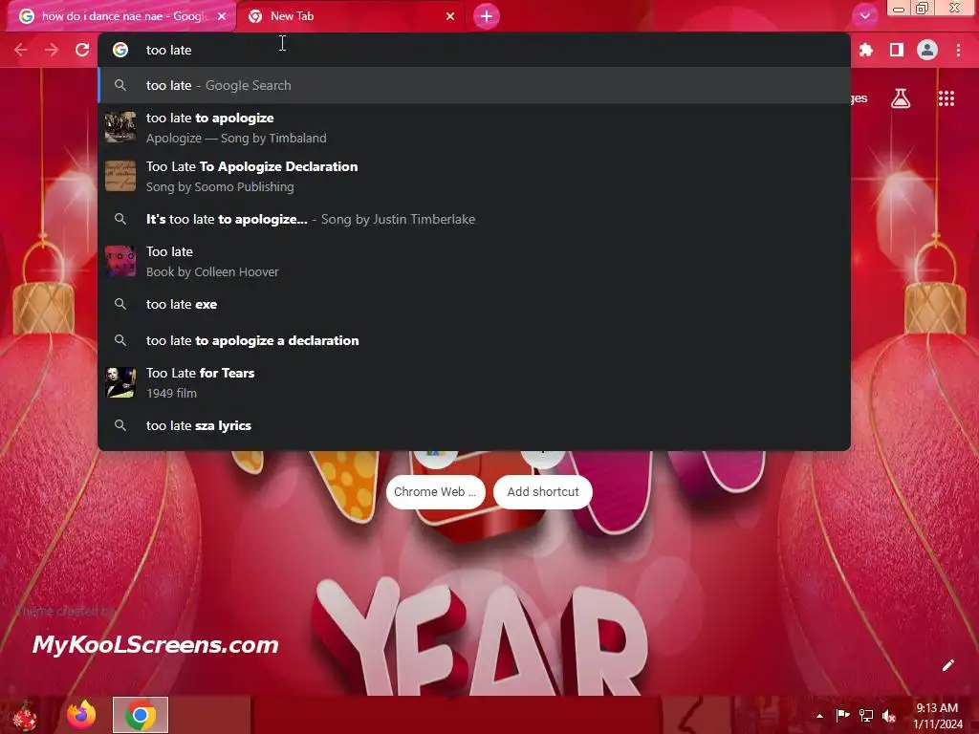Screen dimensions: 979x734
Task: Show hidden system tray icons
Action: [x=819, y=716]
